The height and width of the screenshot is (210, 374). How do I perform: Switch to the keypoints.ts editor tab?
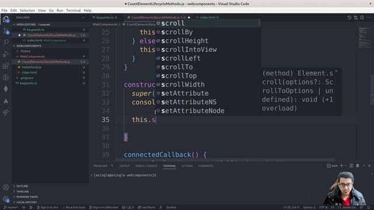[x=105, y=17]
